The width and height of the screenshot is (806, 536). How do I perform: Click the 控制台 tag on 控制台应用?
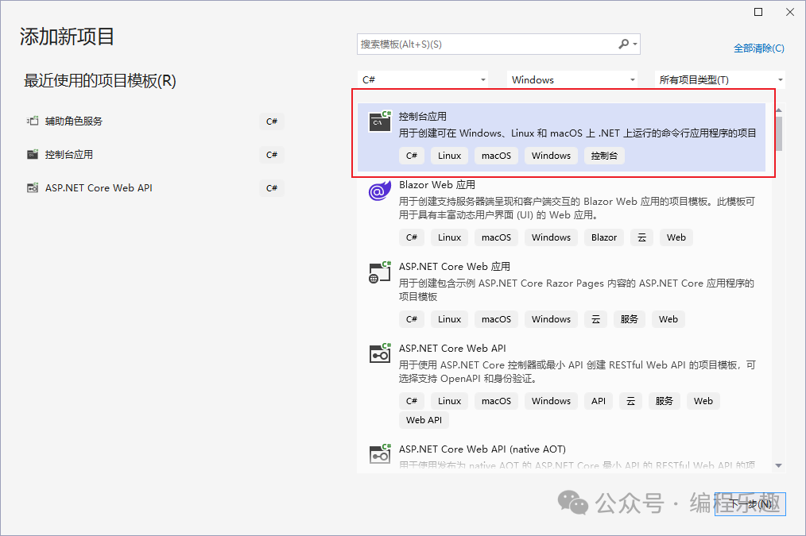click(604, 156)
